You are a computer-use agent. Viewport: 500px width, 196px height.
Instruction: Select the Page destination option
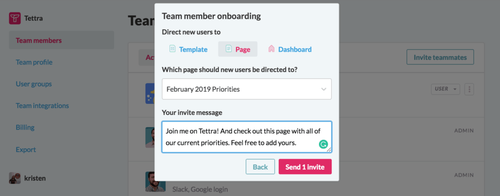click(x=238, y=49)
